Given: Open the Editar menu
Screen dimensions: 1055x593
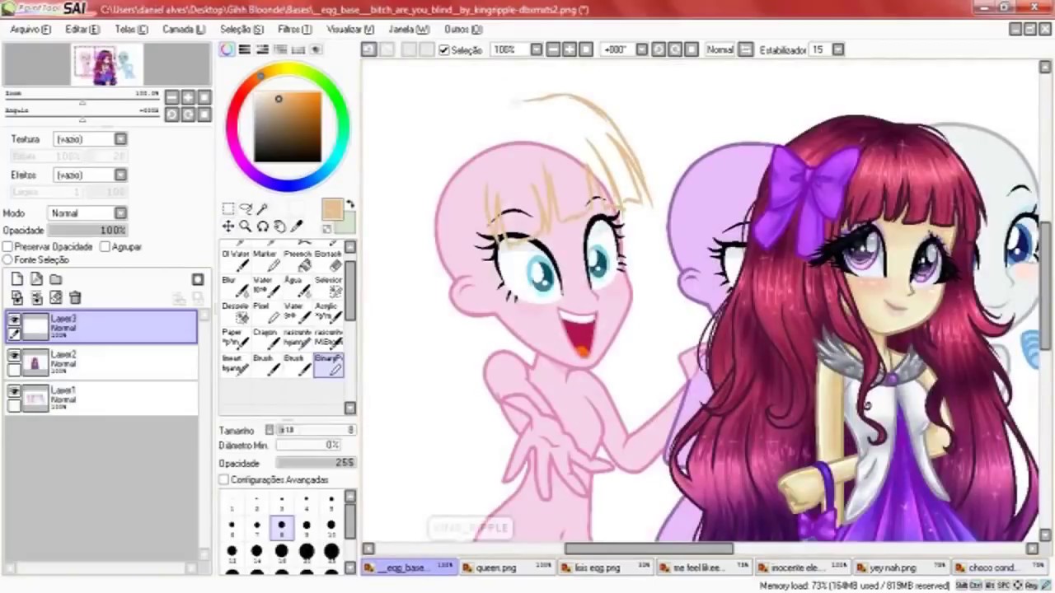Looking at the screenshot, I should [x=82, y=29].
